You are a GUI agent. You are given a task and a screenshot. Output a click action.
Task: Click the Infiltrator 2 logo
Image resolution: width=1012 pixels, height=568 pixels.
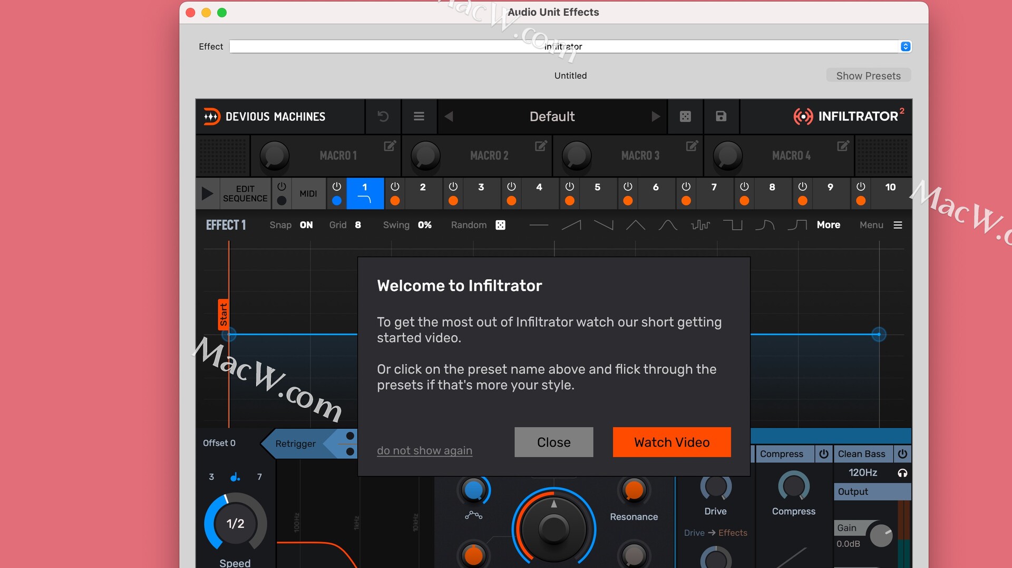coord(849,116)
